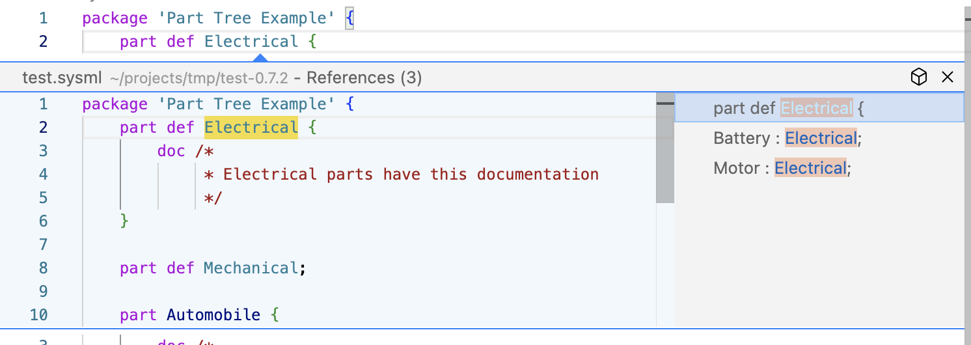Screen dimensions: 971x345
Task: Close the References peek view
Action: pos(948,77)
